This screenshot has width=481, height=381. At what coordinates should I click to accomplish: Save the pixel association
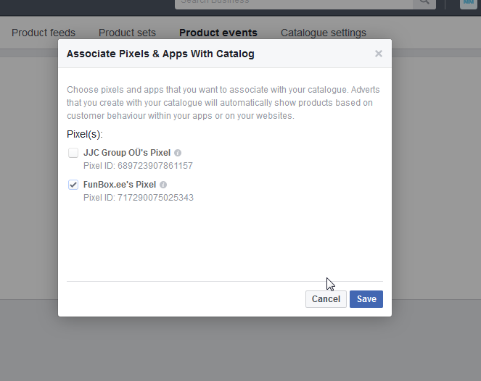tap(366, 299)
